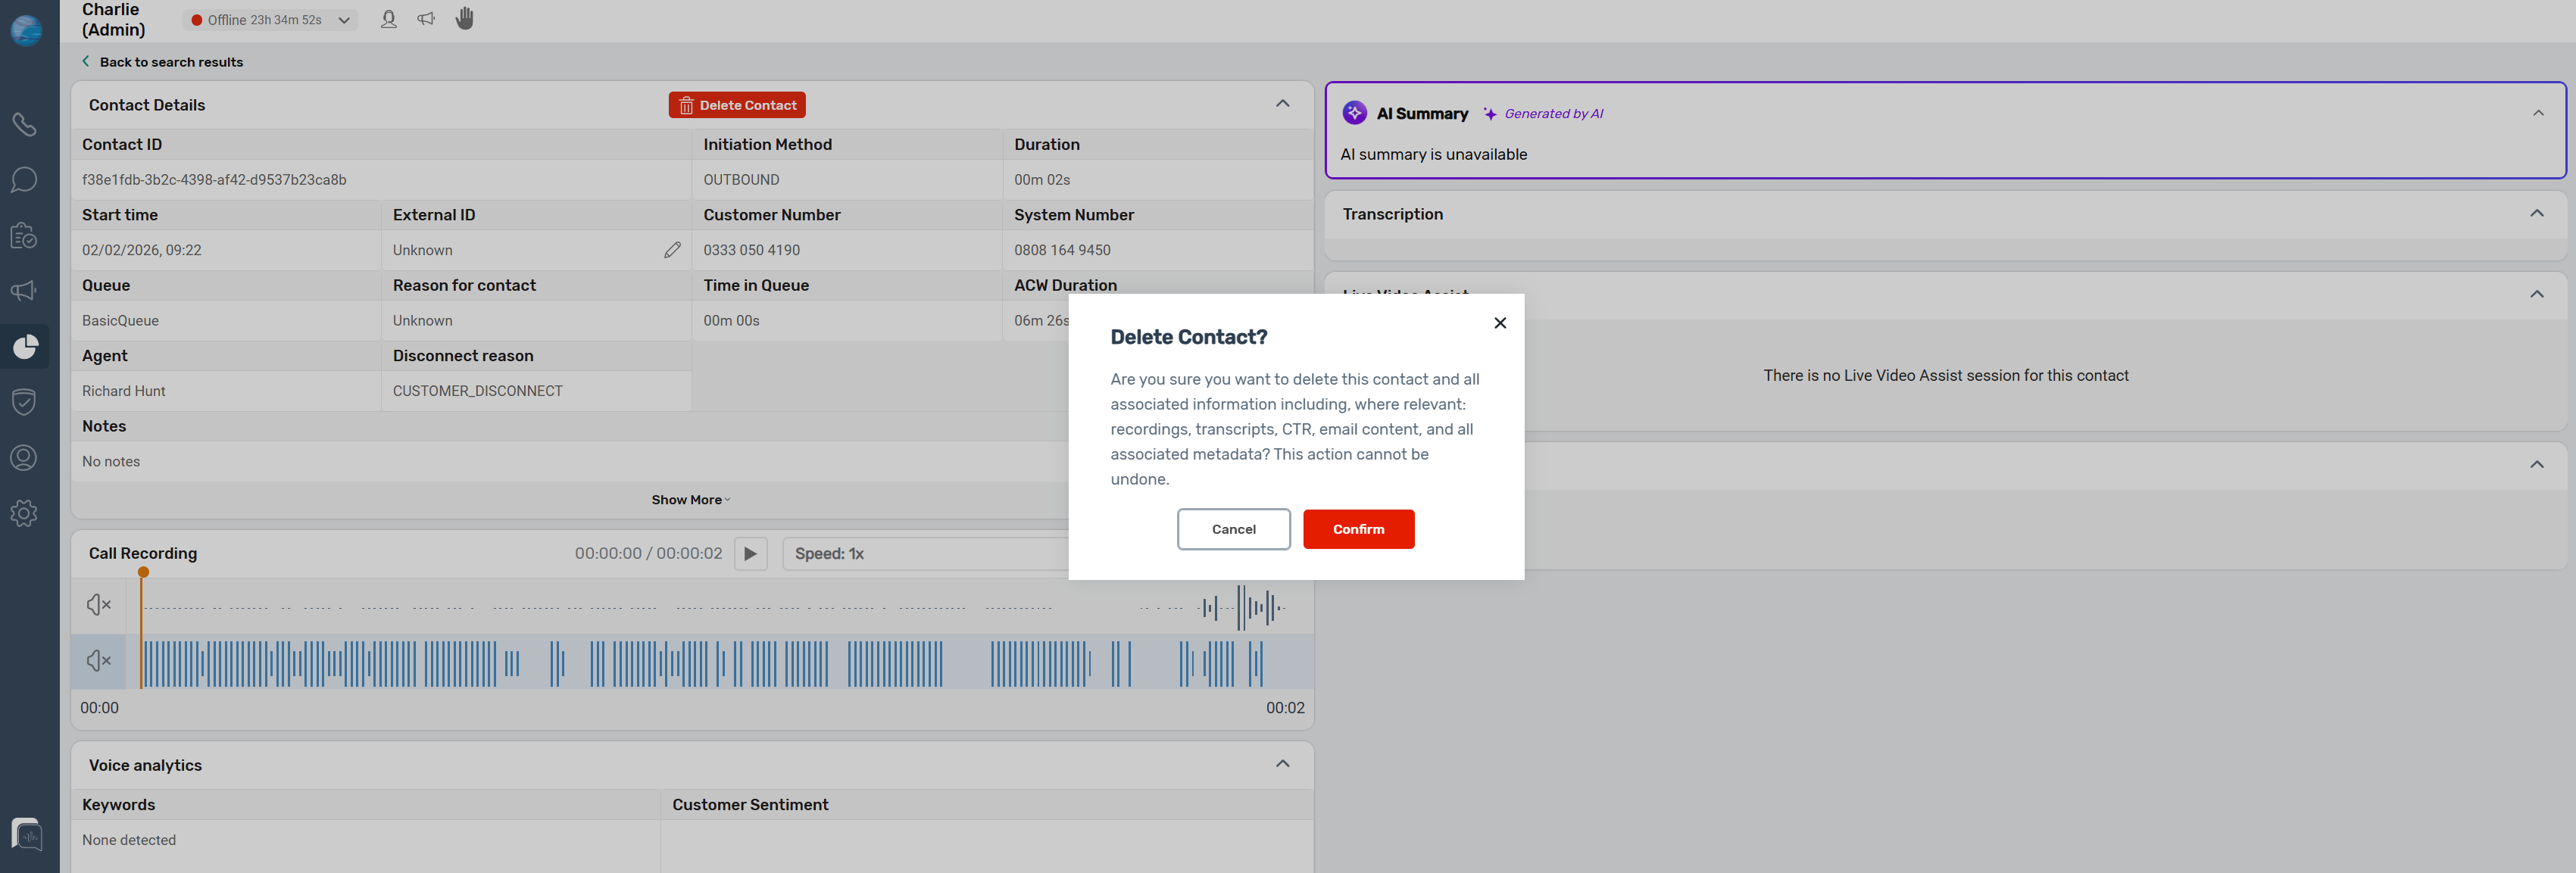This screenshot has width=2576, height=873.
Task: Click the pencil edit icon for External ID
Action: (x=672, y=250)
